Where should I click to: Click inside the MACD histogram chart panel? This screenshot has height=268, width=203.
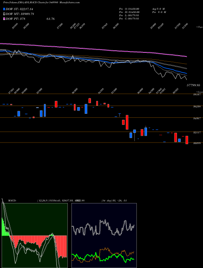pos(35,236)
